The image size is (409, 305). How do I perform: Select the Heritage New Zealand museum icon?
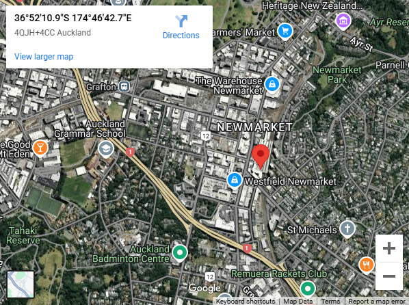point(343,21)
